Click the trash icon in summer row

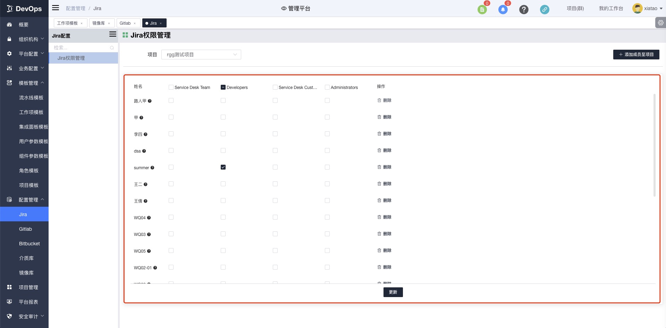click(379, 167)
